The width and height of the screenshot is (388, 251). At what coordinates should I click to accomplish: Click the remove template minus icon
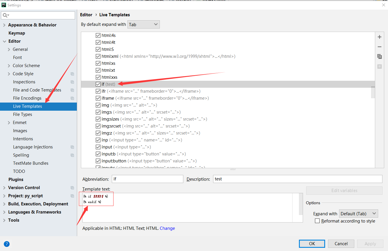point(379,47)
